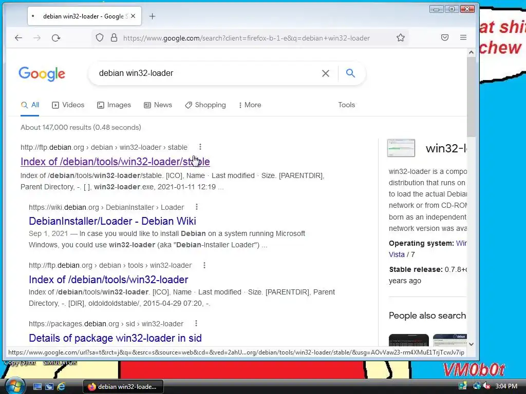This screenshot has width=526, height=394.
Task: Click the first People also search thumbnail
Action: [x=408, y=340]
